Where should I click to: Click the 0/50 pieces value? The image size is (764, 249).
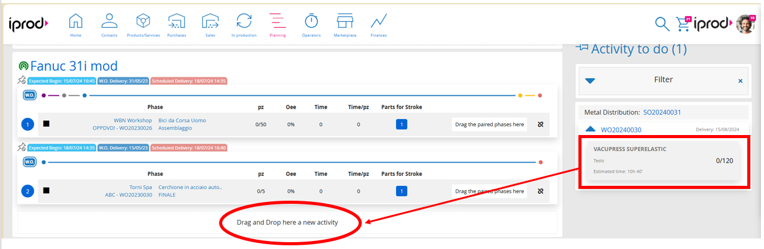(x=261, y=124)
